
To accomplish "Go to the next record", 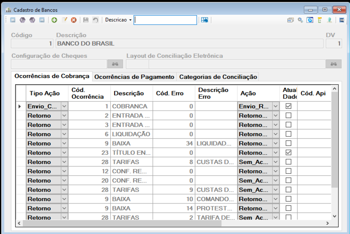I will (32, 20).
